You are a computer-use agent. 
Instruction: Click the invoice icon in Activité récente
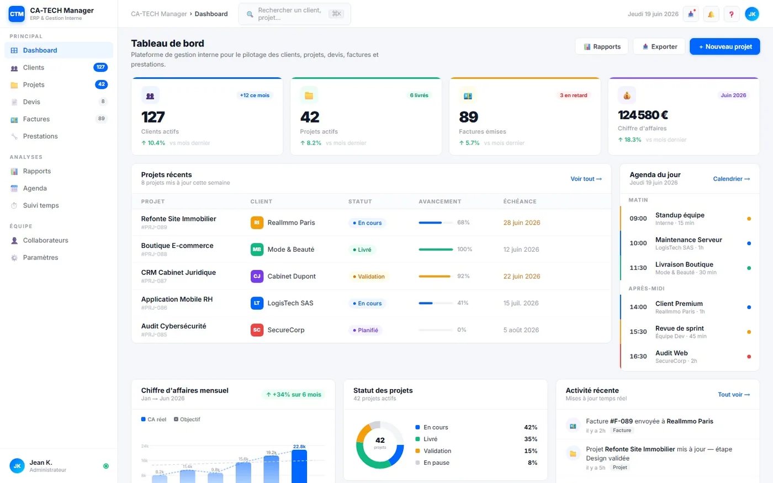[x=573, y=426]
